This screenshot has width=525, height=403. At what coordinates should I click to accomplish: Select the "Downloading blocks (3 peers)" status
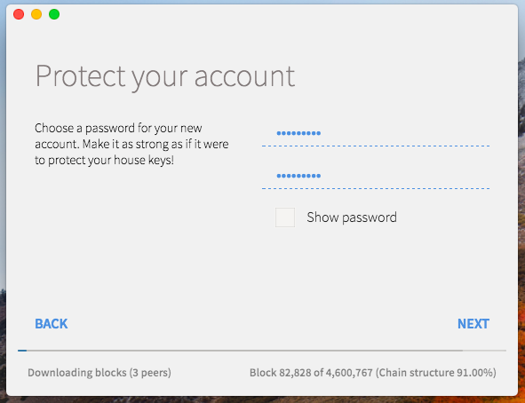pyautogui.click(x=99, y=373)
